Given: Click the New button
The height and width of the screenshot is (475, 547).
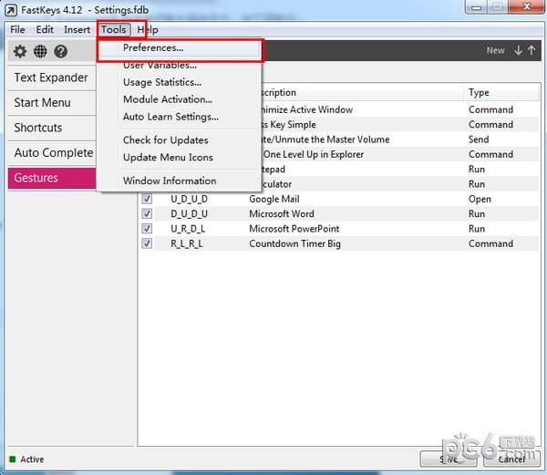Looking at the screenshot, I should point(495,51).
